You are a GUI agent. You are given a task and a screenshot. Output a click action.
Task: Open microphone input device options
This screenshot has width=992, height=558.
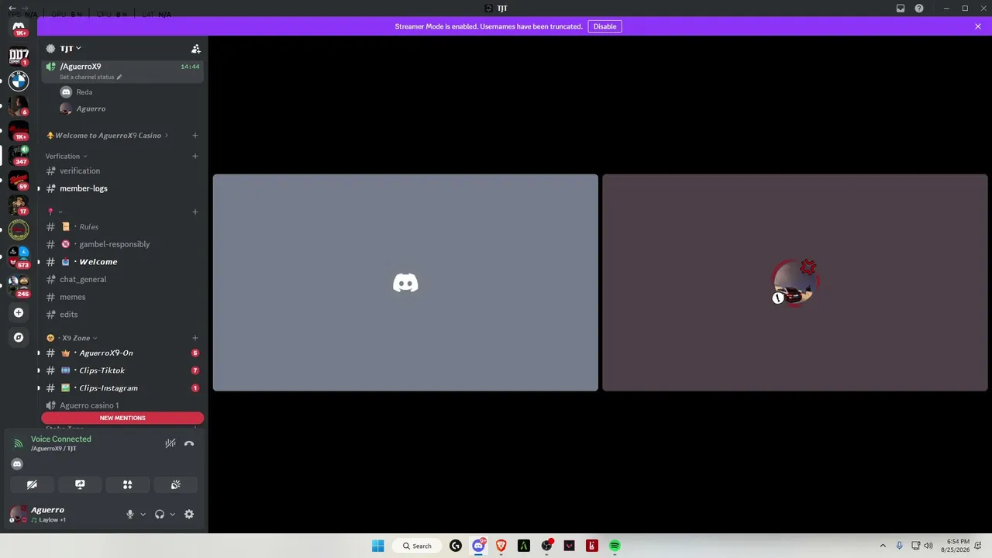pos(143,514)
